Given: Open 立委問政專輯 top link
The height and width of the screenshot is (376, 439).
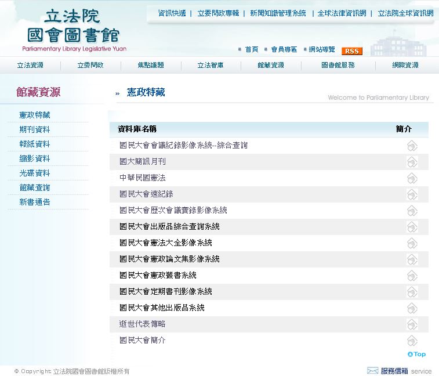Looking at the screenshot, I should (218, 13).
